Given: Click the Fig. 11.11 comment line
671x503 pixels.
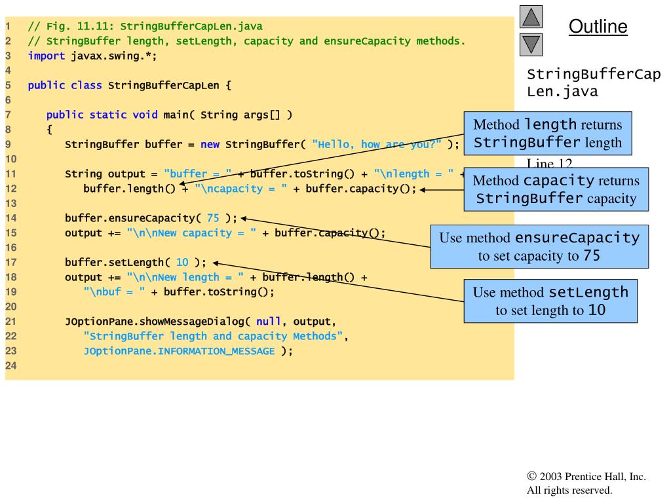Looking at the screenshot, I should tap(145, 26).
